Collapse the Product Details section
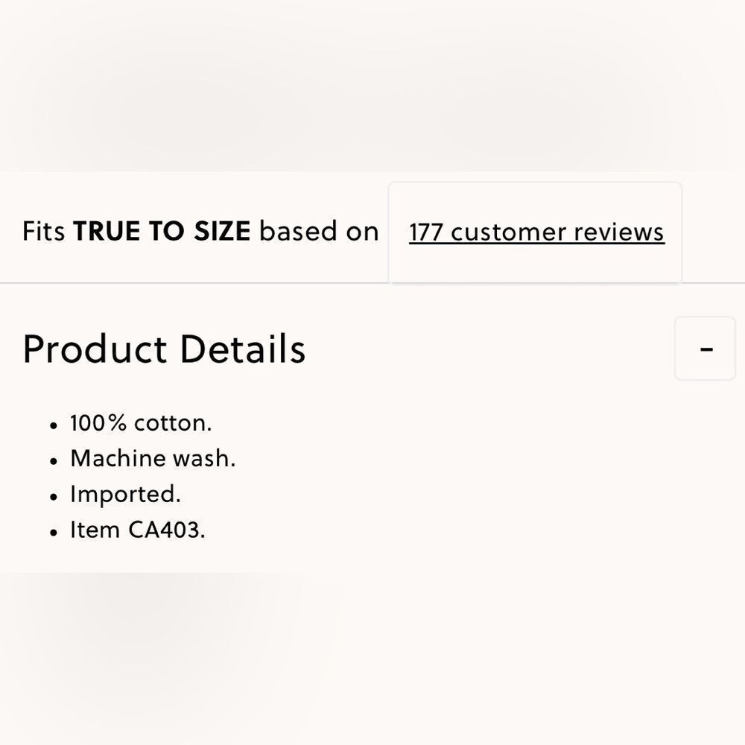The width and height of the screenshot is (745, 745). coord(705,349)
